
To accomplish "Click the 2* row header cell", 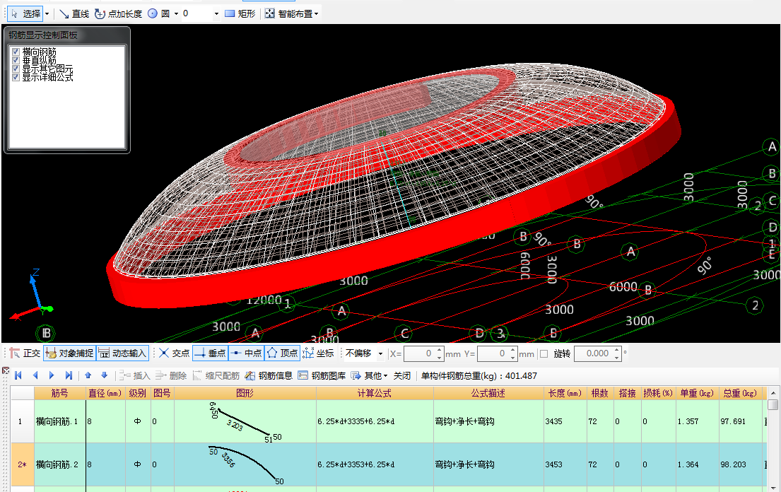I will [x=23, y=464].
